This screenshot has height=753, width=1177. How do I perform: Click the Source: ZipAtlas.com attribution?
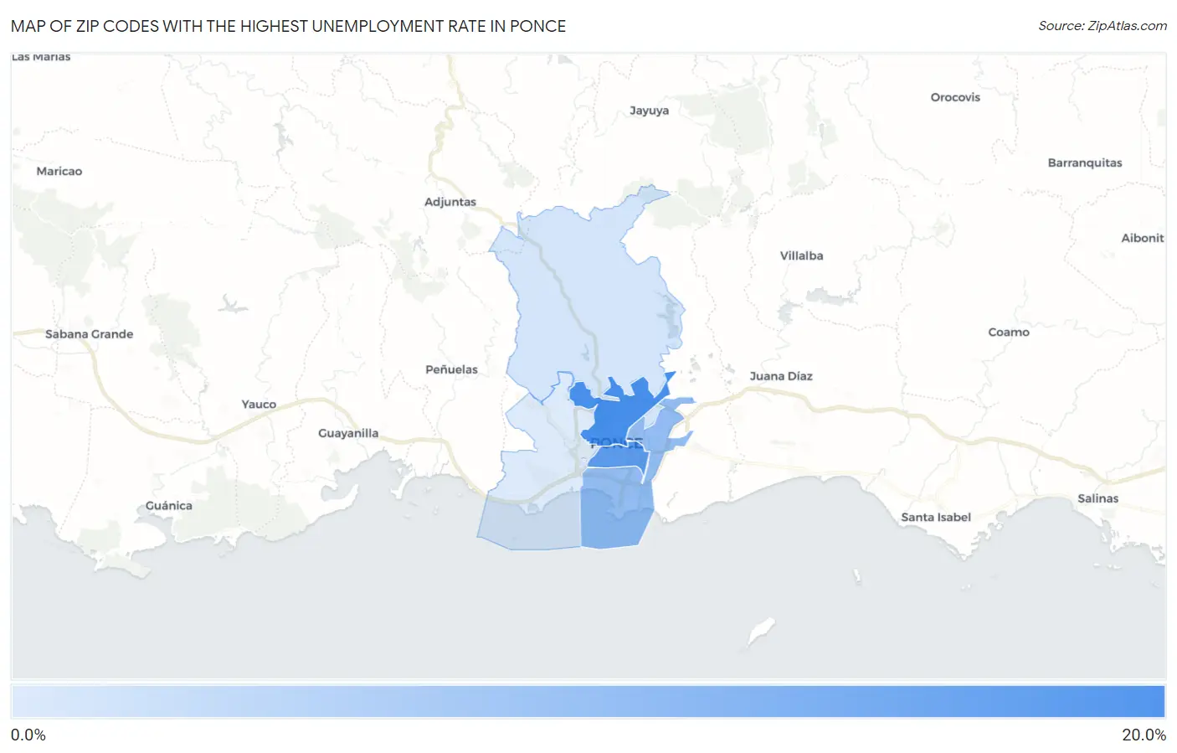[1102, 26]
